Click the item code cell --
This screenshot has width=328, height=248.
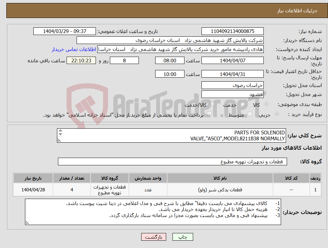click(291, 190)
